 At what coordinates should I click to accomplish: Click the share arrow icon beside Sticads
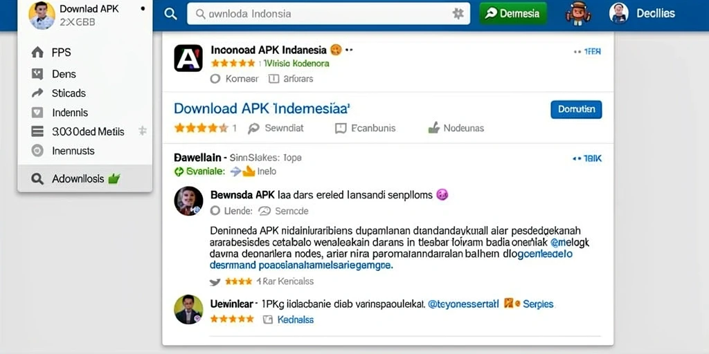click(37, 93)
